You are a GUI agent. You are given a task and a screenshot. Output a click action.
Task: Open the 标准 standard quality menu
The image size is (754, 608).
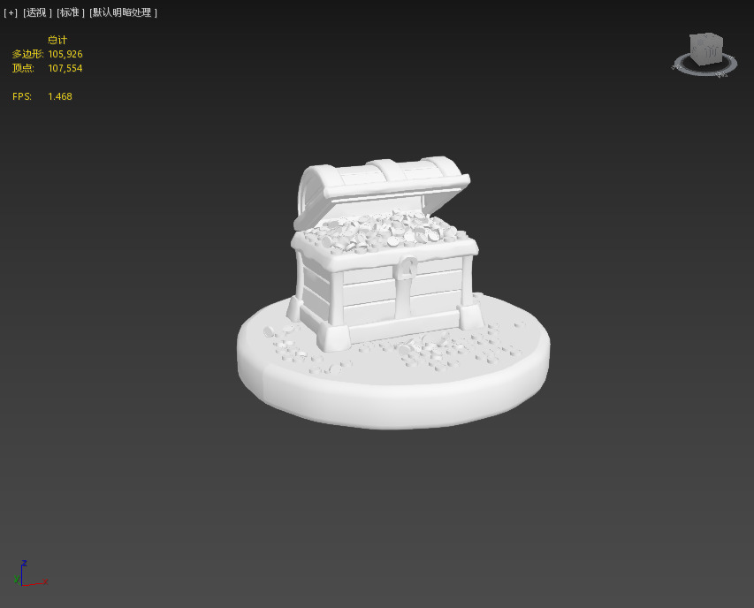[x=70, y=12]
